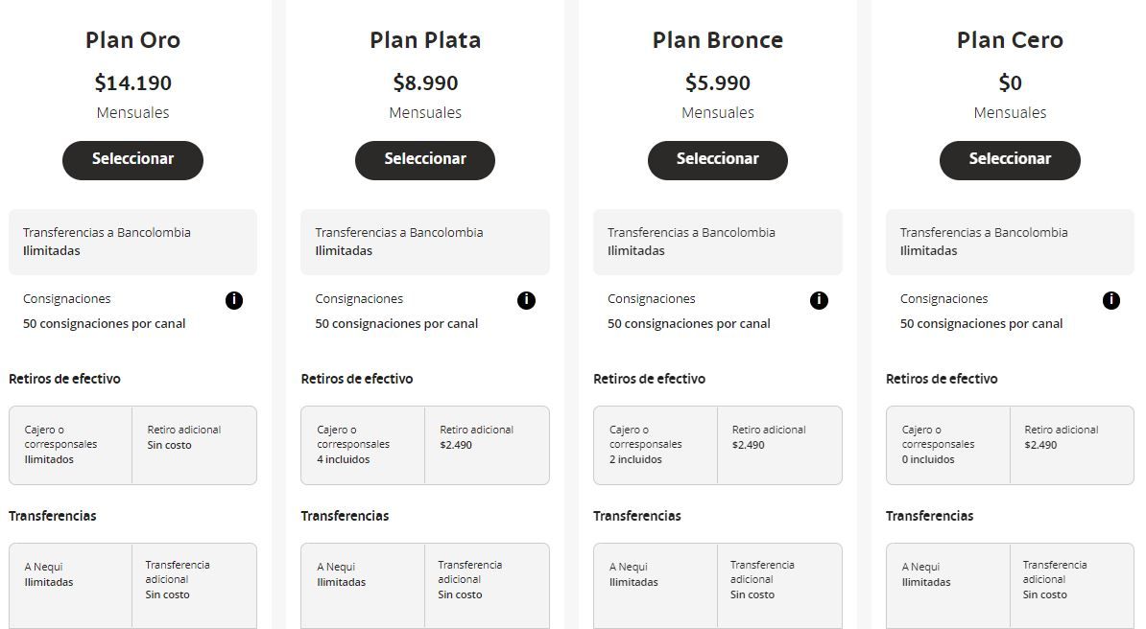Viewport: 1146px width, 629px height.
Task: Tap the Consignaciones info icon in Plan Cero
Action: (1110, 300)
